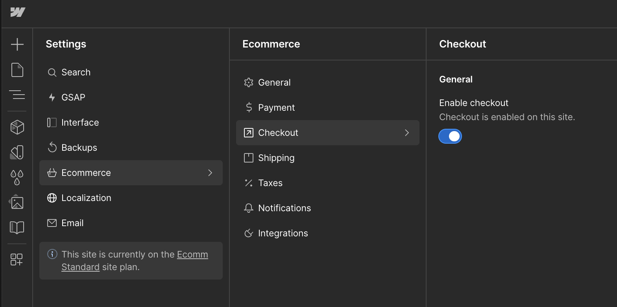Go to Backups settings
The image size is (617, 307).
tap(79, 148)
